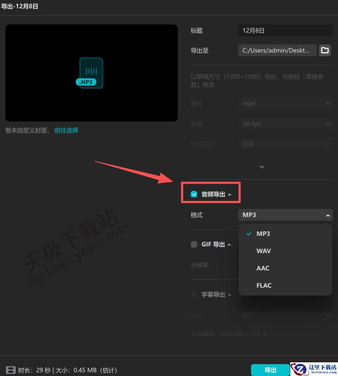338x376 pixels.
Task: Click the 标题 title input showing 12月8日
Action: coord(285,30)
